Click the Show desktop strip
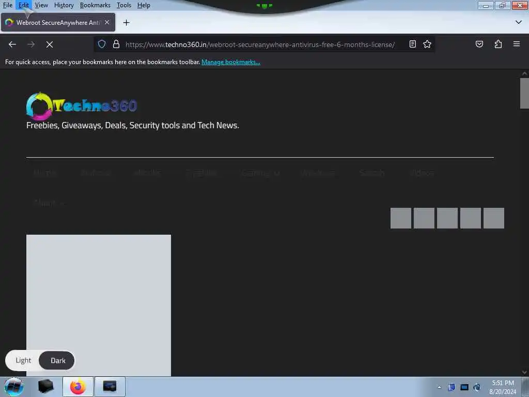The width and height of the screenshot is (529, 397). (x=525, y=387)
